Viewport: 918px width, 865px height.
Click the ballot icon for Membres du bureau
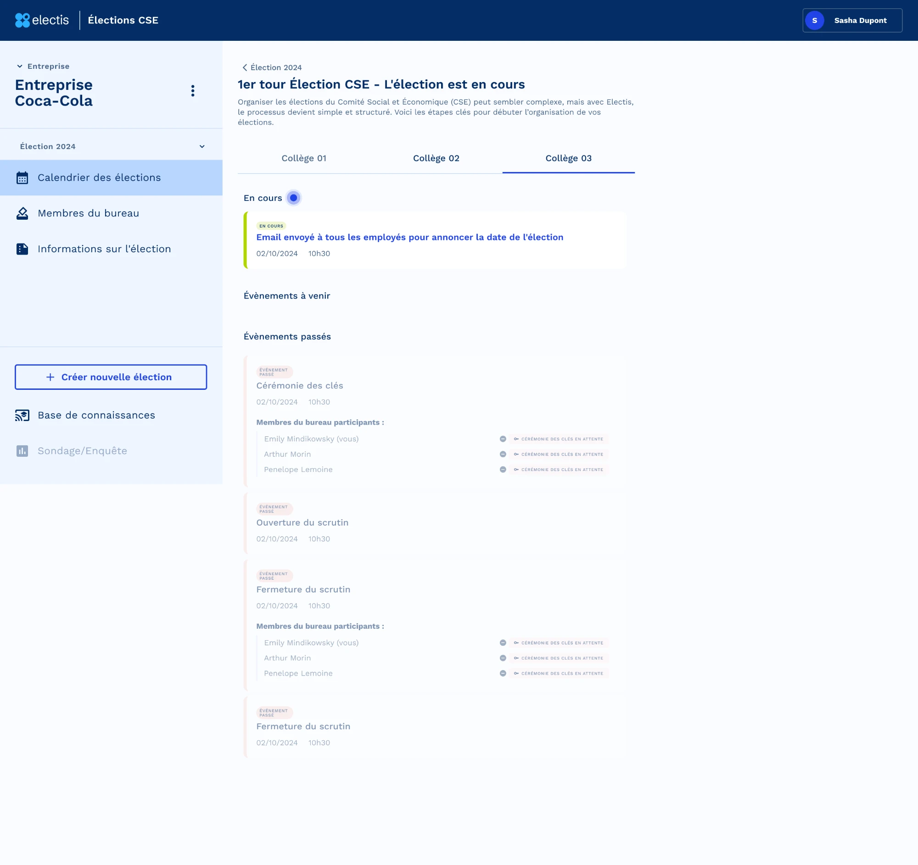(22, 213)
